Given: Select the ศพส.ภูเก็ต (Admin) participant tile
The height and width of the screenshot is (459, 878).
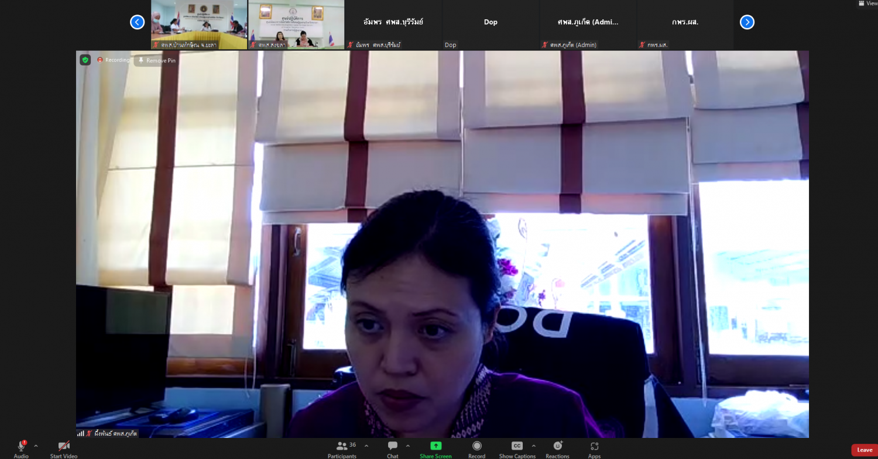Looking at the screenshot, I should [588, 25].
